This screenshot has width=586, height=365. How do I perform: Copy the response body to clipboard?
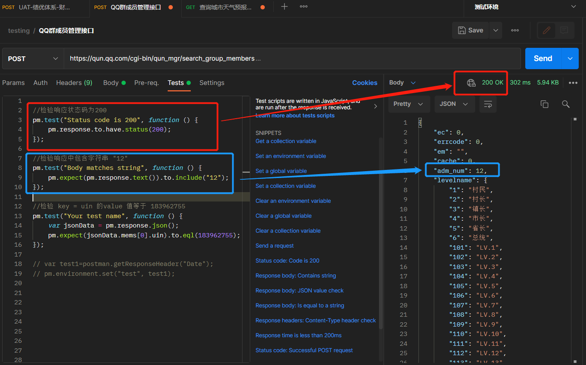coord(545,104)
